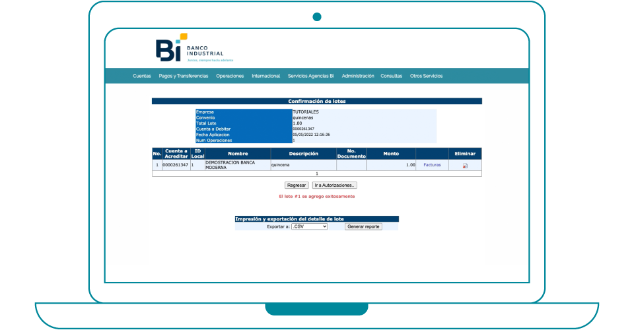
Task: Click the Descripción column header
Action: click(x=303, y=154)
